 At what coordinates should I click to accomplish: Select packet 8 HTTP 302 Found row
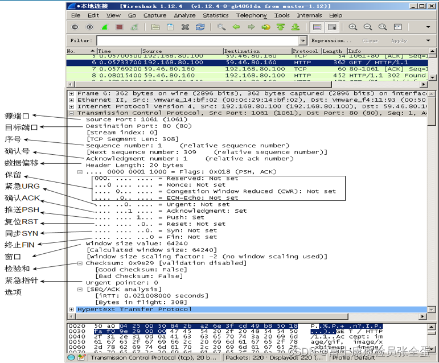pyautogui.click(x=247, y=76)
